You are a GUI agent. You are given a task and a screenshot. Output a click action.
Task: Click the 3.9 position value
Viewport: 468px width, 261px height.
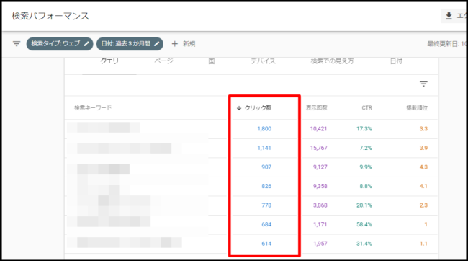pyautogui.click(x=423, y=148)
